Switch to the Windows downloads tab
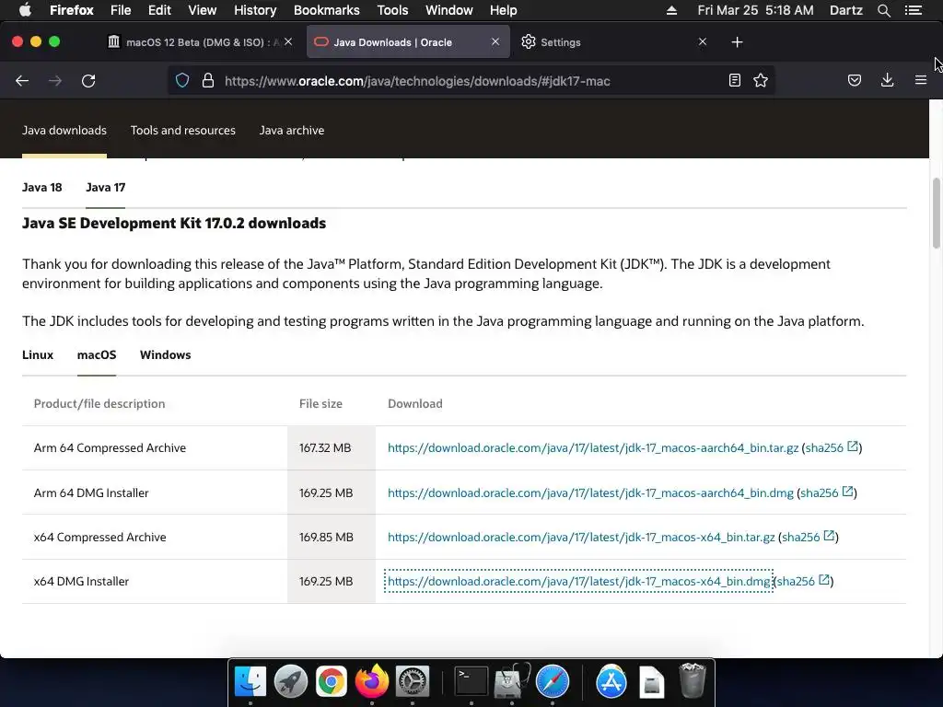 pos(166,354)
